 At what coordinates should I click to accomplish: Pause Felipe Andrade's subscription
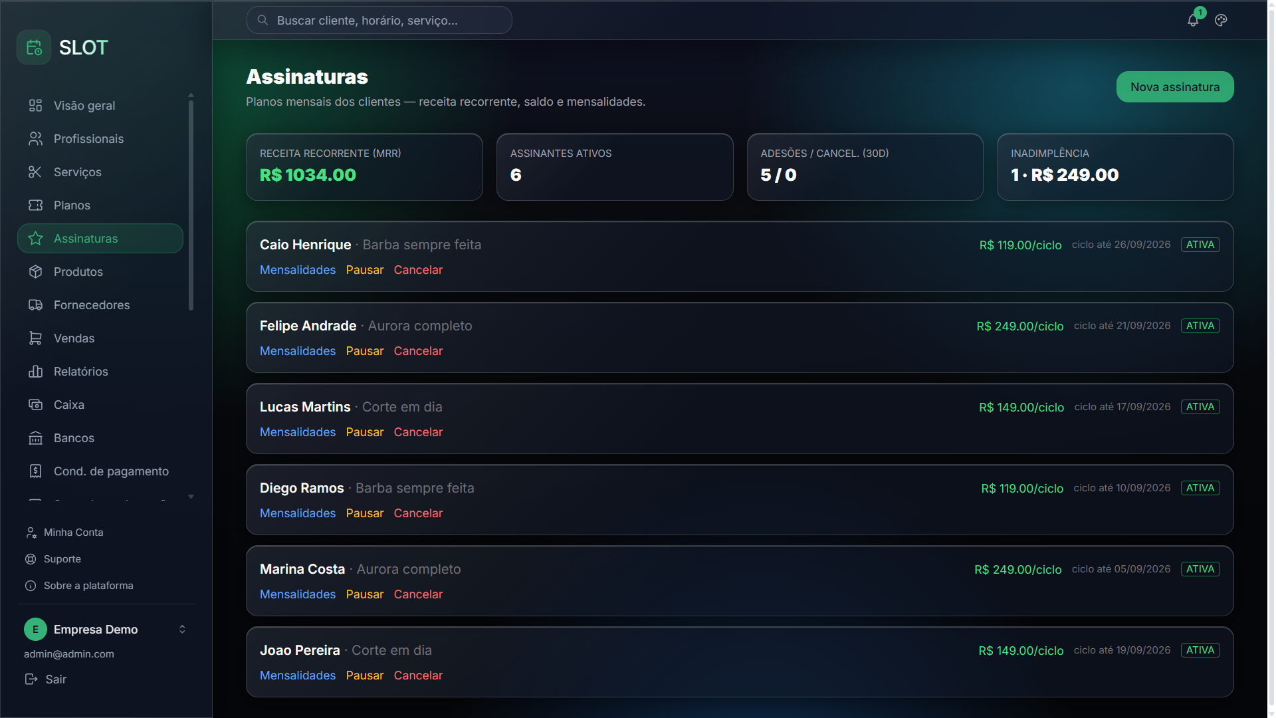(365, 351)
